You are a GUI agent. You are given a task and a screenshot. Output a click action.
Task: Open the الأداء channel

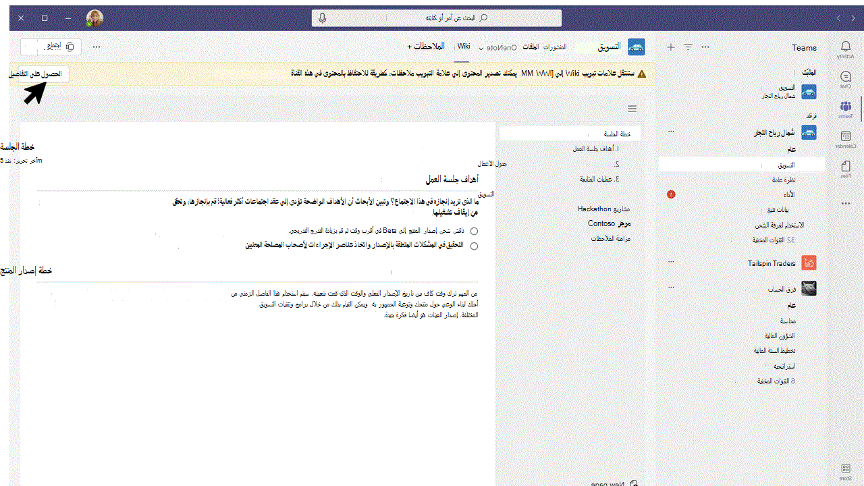789,194
